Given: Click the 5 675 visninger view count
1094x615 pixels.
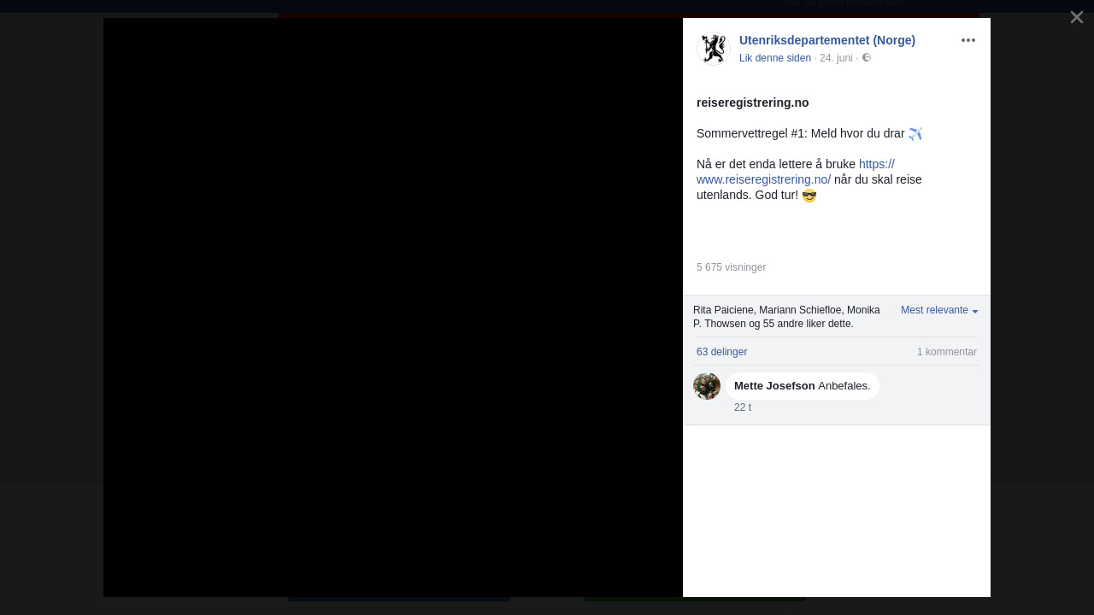Looking at the screenshot, I should [x=731, y=267].
